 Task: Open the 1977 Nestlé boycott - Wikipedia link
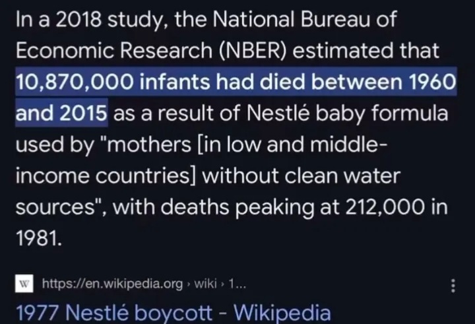click(x=174, y=313)
